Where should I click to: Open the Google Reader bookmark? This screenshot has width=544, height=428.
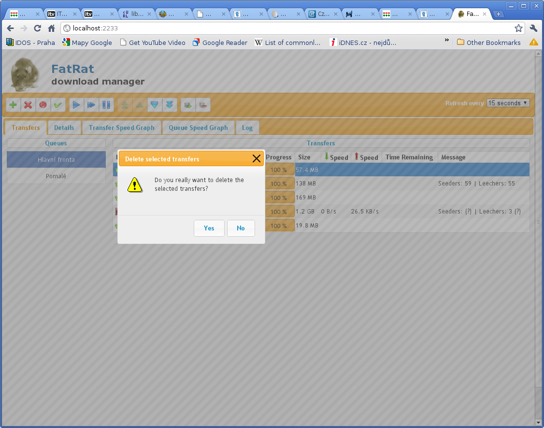[x=220, y=43]
